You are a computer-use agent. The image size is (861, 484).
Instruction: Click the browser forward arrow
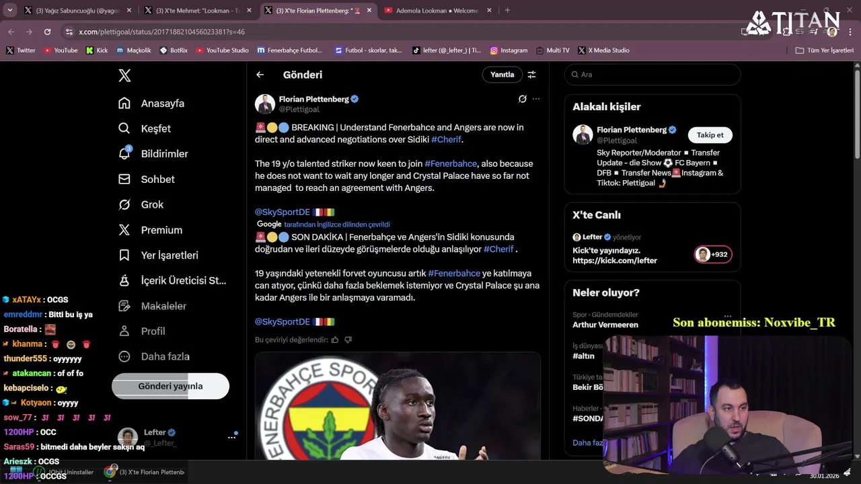coord(29,32)
